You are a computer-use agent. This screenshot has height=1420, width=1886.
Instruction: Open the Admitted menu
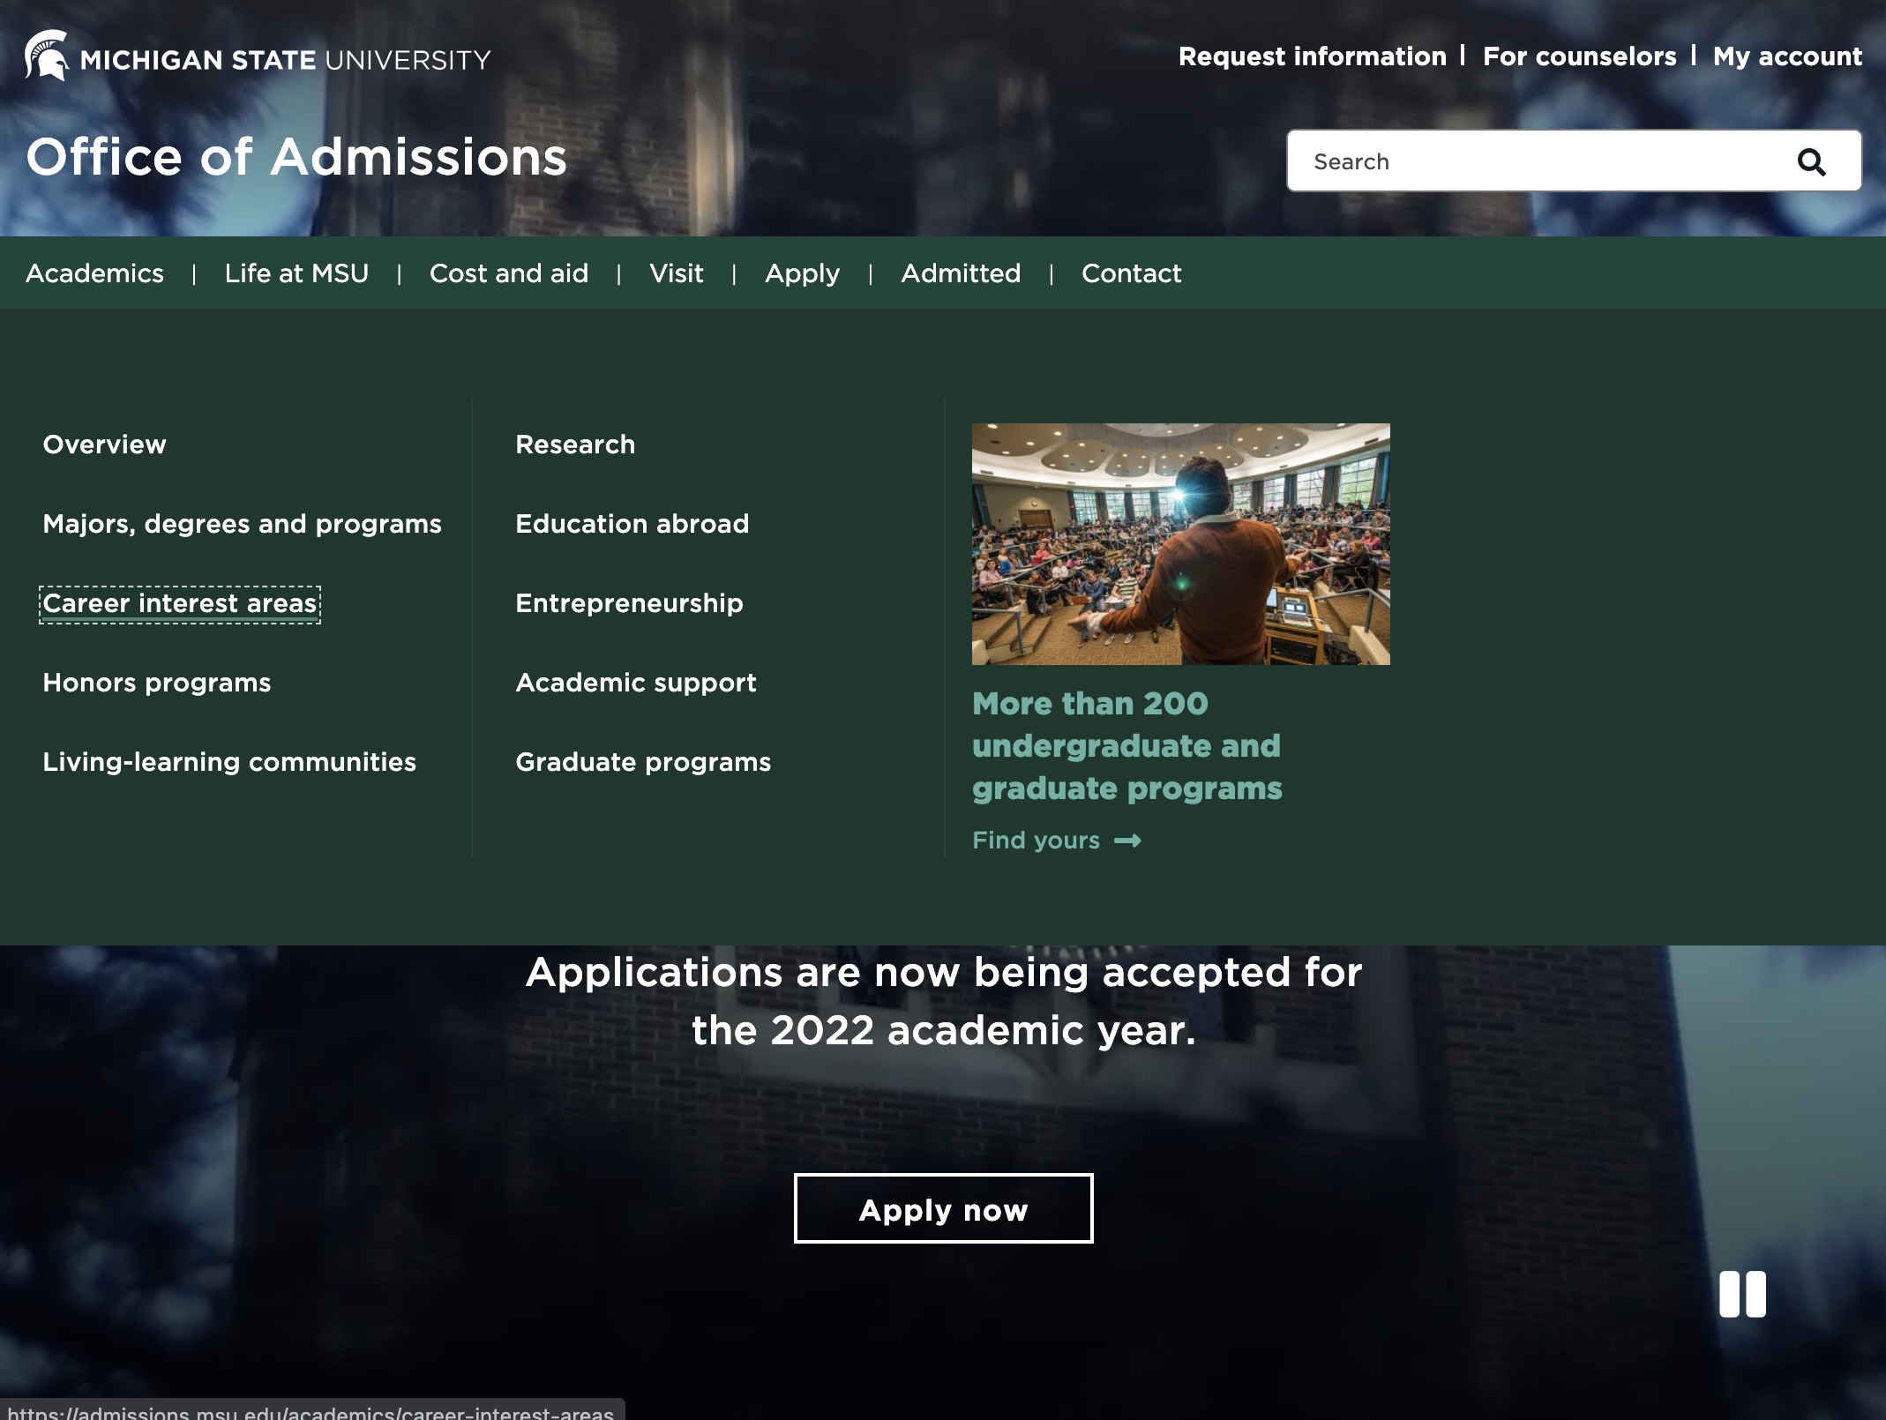(961, 273)
